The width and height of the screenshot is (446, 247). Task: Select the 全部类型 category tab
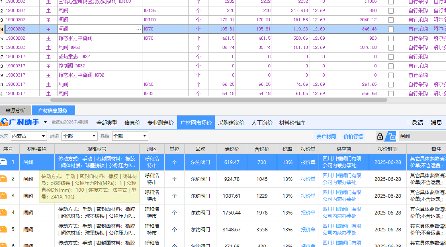106,123
